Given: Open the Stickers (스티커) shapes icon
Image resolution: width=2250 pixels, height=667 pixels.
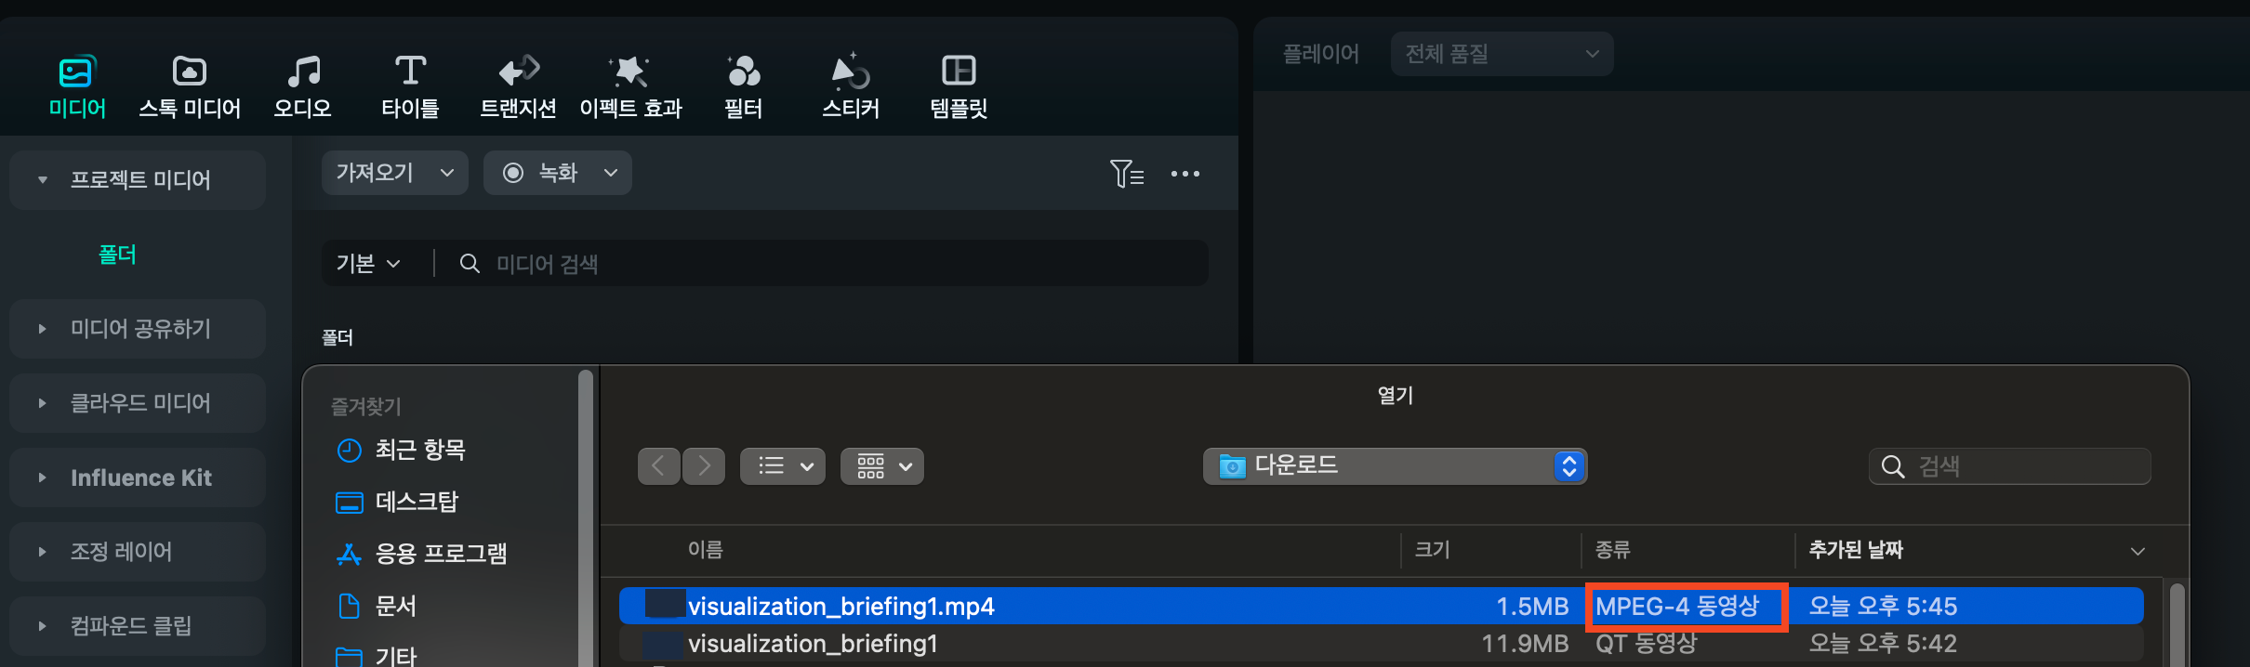Looking at the screenshot, I should 850,71.
